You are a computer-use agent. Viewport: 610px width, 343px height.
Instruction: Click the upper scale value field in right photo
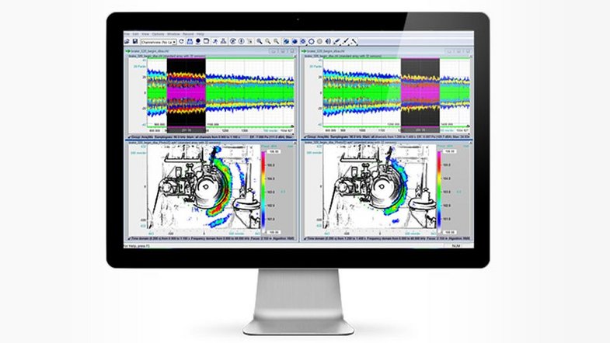449,151
